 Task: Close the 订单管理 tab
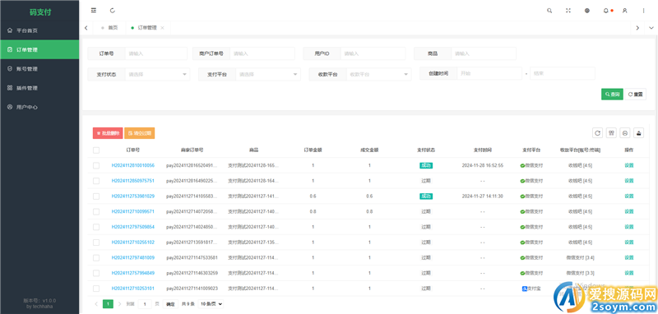click(x=162, y=28)
